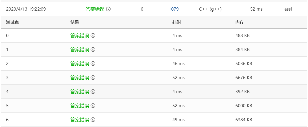Click 答案错误 result of test point 3
The width and height of the screenshot is (308, 127).
pos(80,78)
